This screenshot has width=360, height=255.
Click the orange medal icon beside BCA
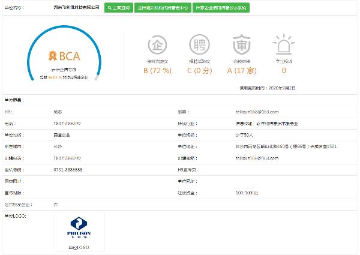[x=53, y=57]
